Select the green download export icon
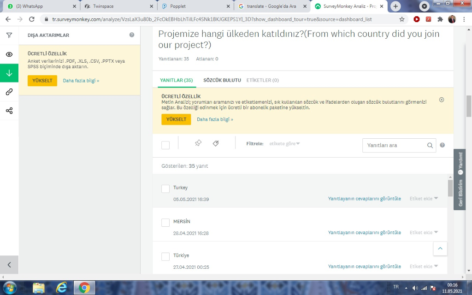 point(9,73)
